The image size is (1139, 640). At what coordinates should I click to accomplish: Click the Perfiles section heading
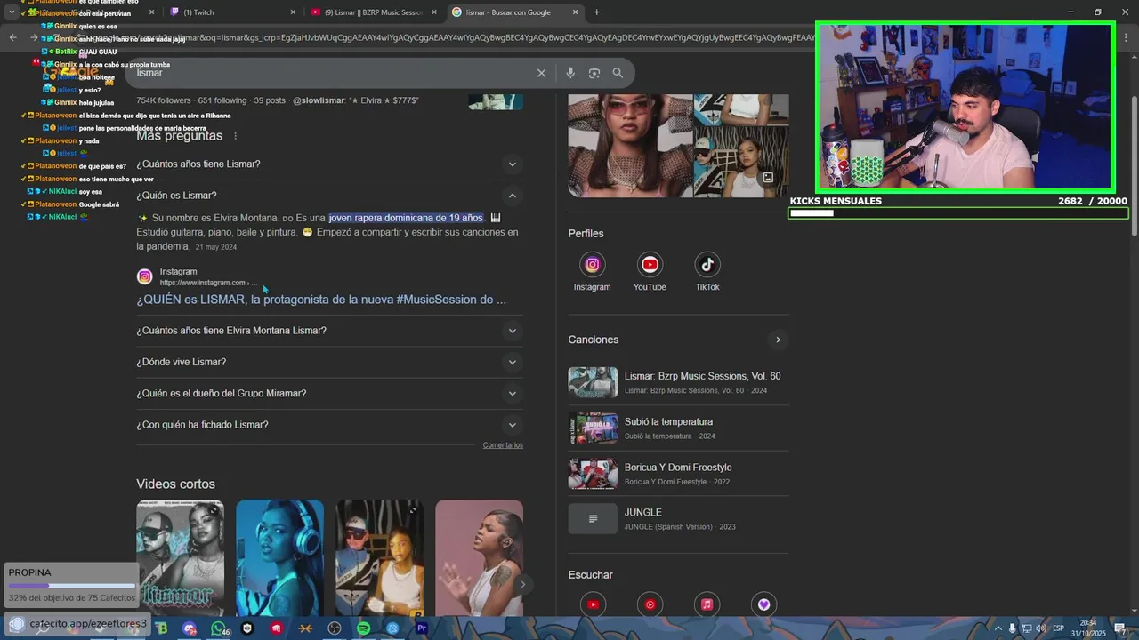pos(586,234)
